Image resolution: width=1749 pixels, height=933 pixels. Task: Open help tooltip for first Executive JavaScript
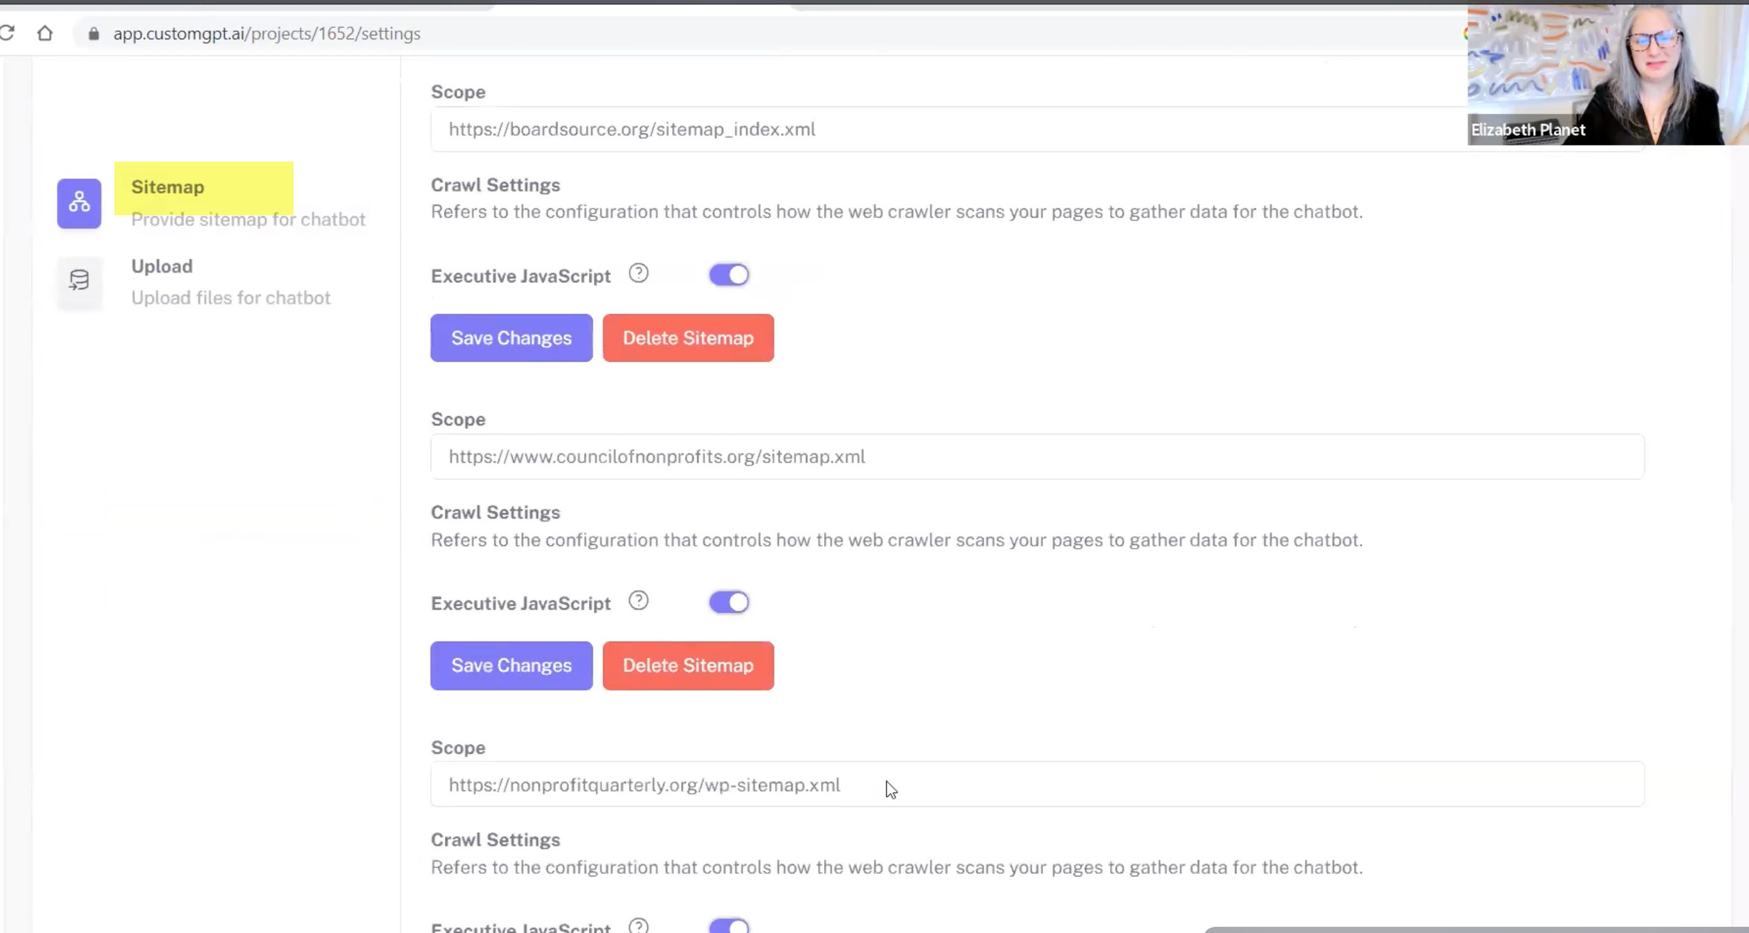[639, 274]
